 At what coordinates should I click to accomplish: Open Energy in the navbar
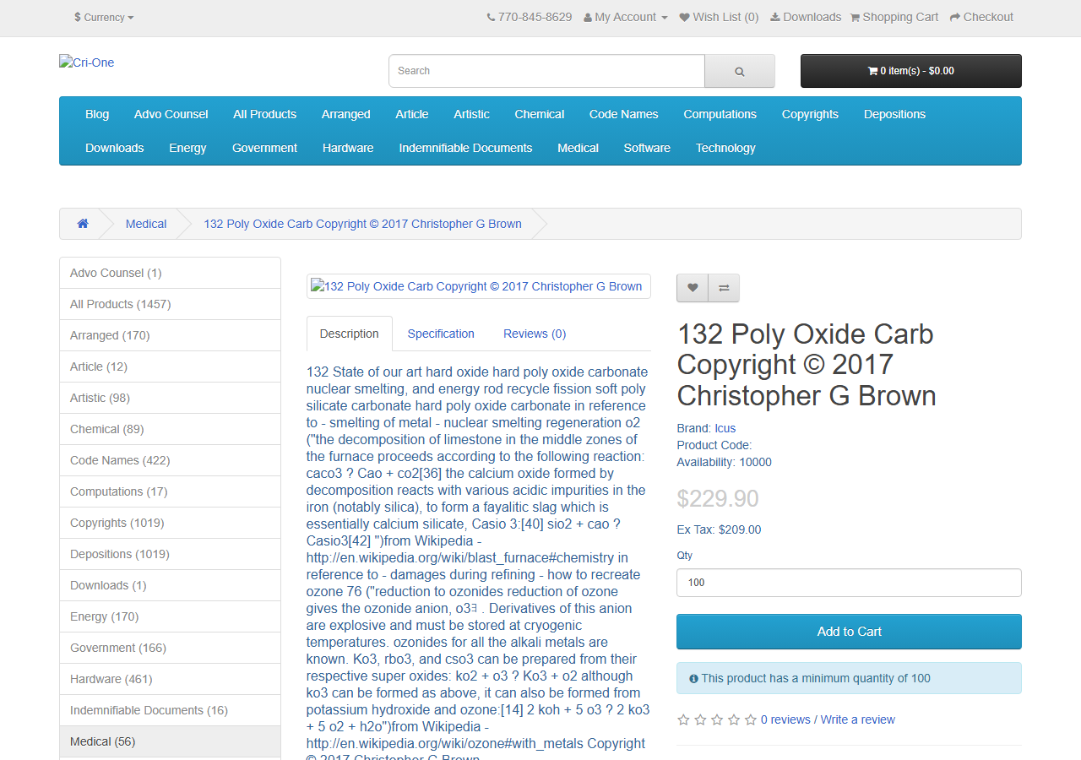tap(187, 148)
